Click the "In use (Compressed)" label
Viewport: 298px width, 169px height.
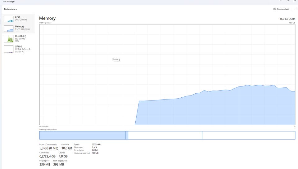(48, 145)
